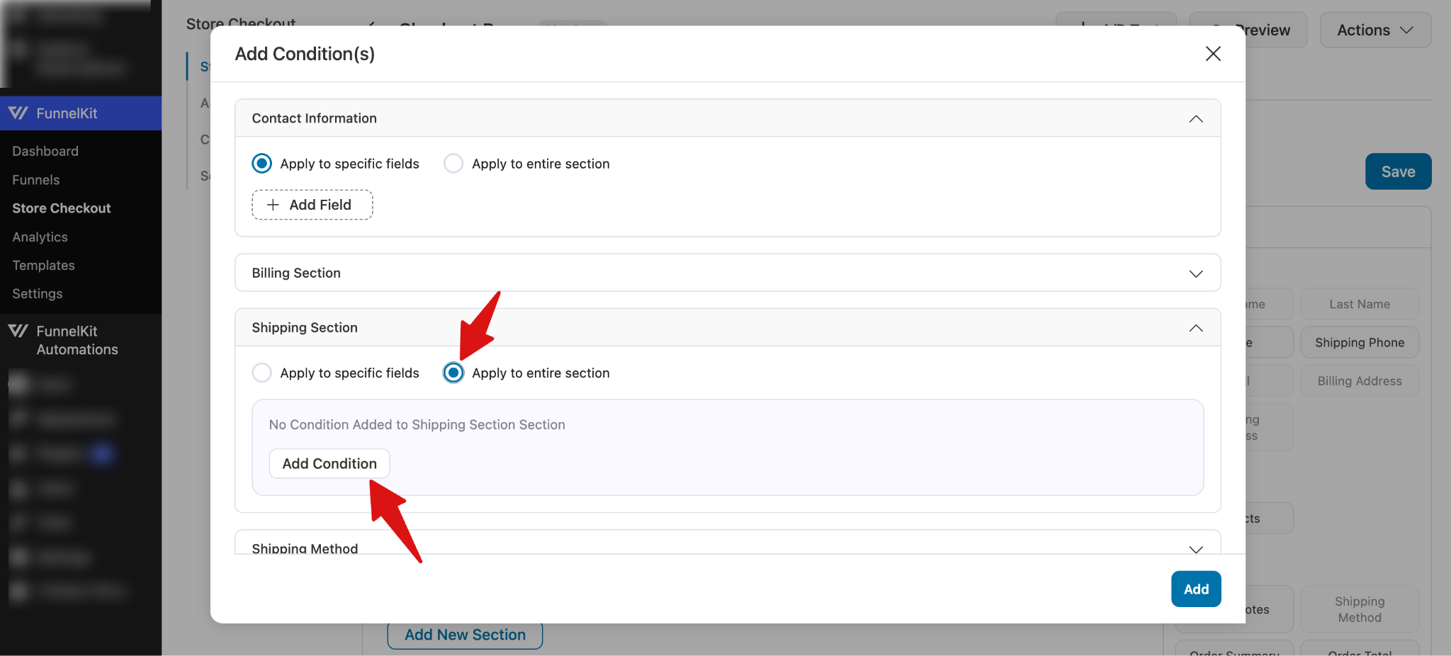1451x656 pixels.
Task: Enable 'Apply to entire section' for Shipping Section
Action: pyautogui.click(x=453, y=373)
